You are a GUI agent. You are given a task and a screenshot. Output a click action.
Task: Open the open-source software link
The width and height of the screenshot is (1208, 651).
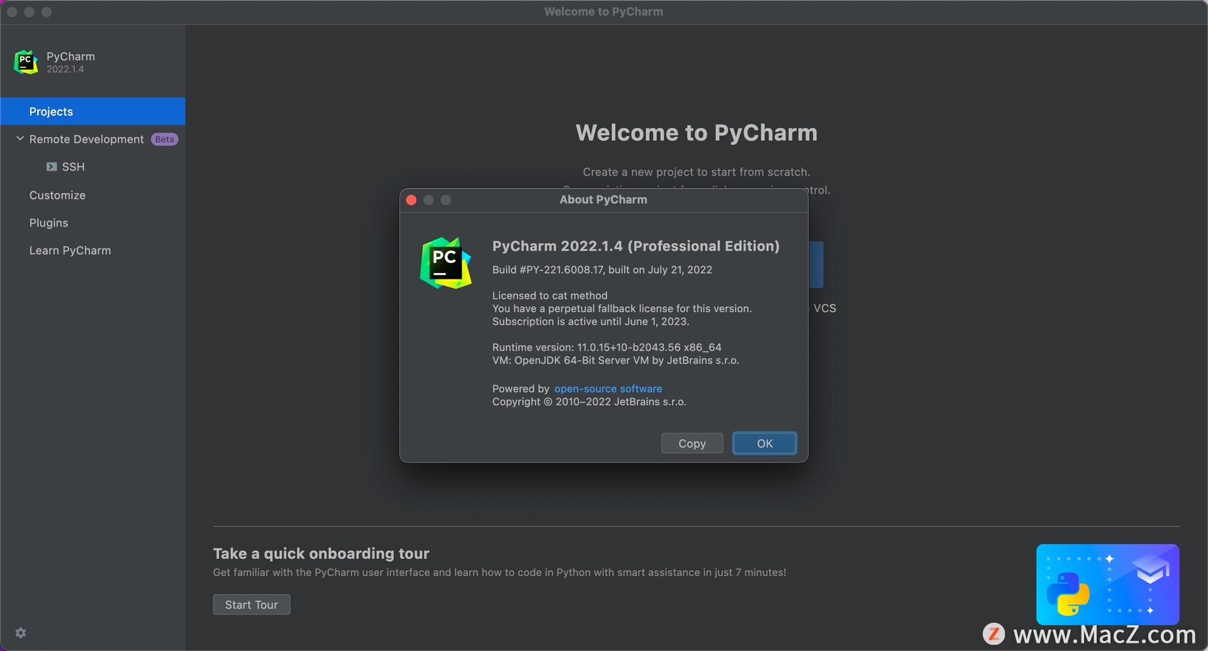pos(608,389)
